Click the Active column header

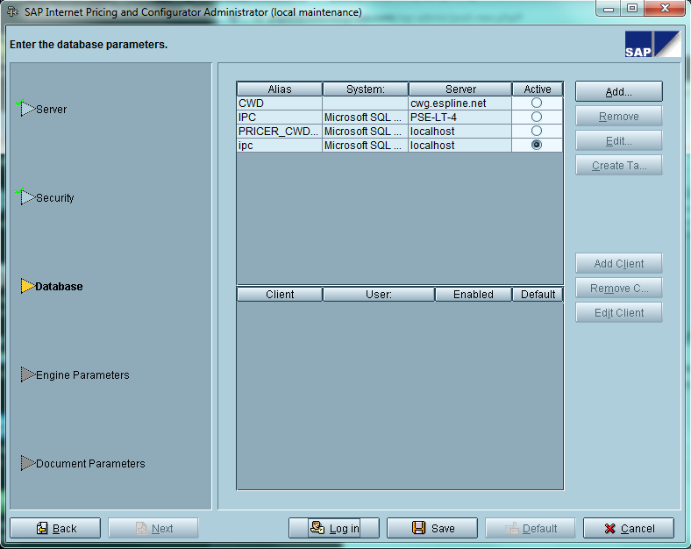pos(538,89)
